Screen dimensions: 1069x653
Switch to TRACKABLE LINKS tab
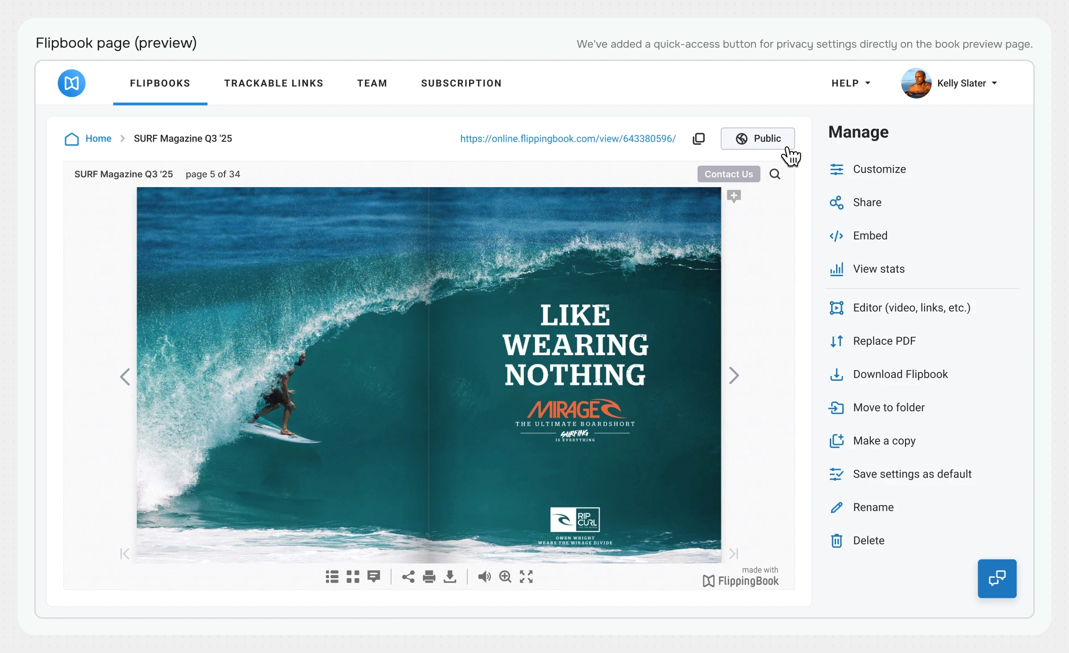pyautogui.click(x=273, y=83)
